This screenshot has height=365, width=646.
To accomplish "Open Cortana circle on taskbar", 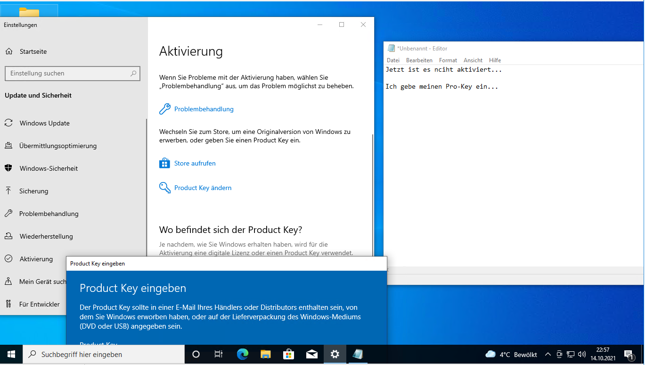I will click(x=196, y=354).
